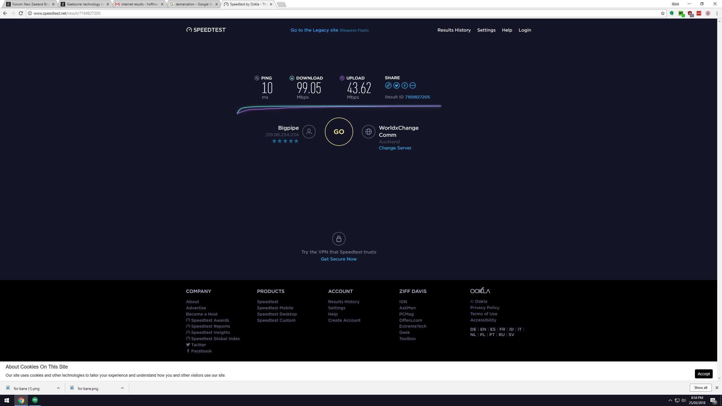
Task: Close the downloads bar
Action: pyautogui.click(x=717, y=388)
